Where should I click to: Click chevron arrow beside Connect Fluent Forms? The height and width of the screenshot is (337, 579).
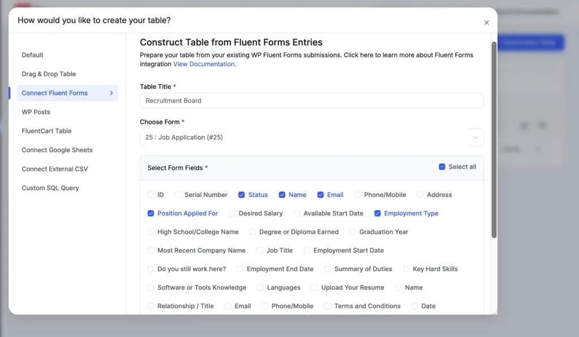111,93
